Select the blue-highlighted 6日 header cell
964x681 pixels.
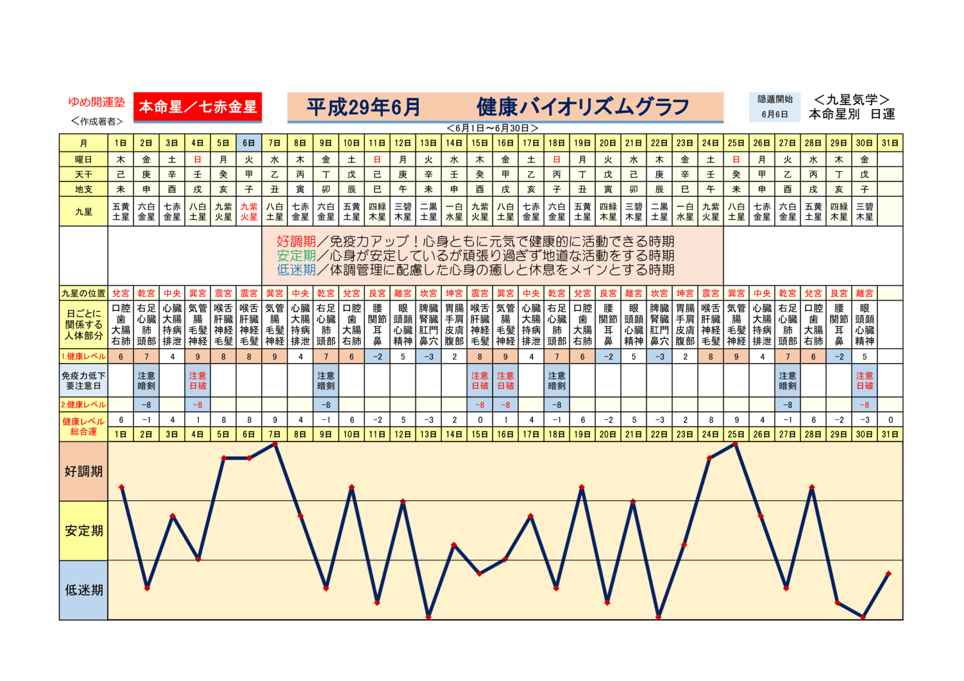tap(248, 143)
